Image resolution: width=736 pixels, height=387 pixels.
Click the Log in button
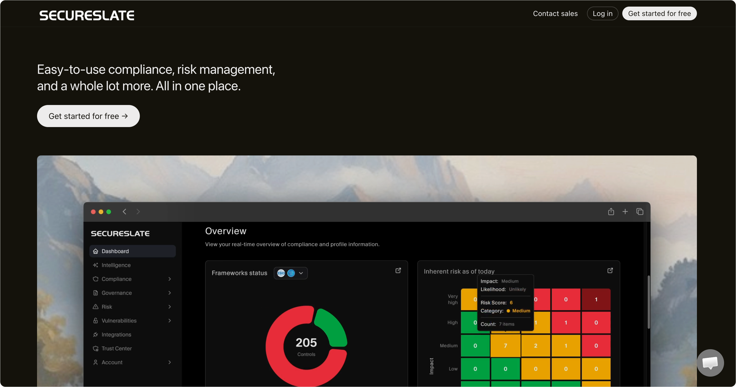602,13
